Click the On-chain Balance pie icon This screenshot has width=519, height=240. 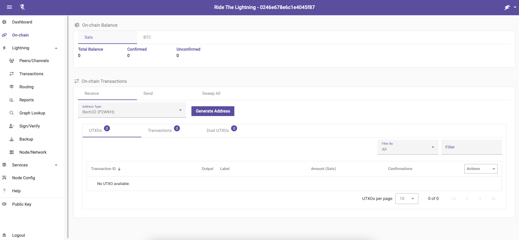pos(77,25)
